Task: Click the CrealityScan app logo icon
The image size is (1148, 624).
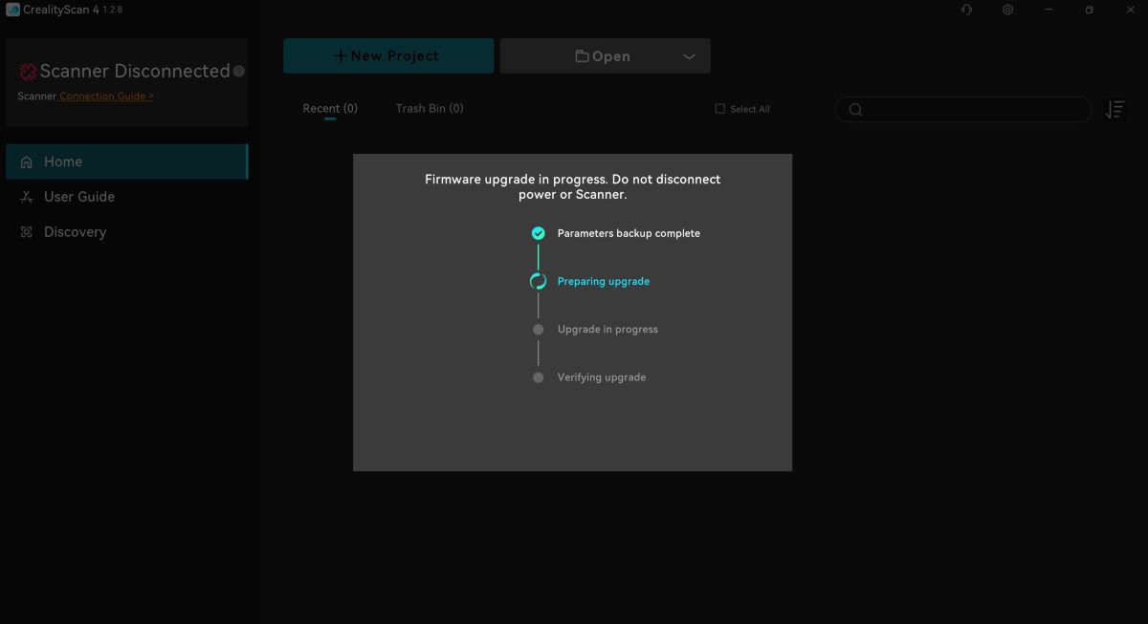Action: (x=12, y=10)
